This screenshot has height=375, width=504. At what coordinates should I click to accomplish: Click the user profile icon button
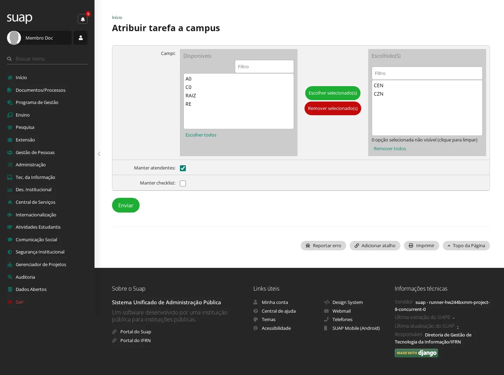(x=80, y=38)
